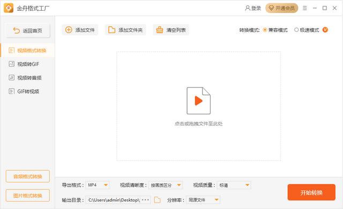Open the 视频清晰度 按画质区分 dropdown

(166, 185)
